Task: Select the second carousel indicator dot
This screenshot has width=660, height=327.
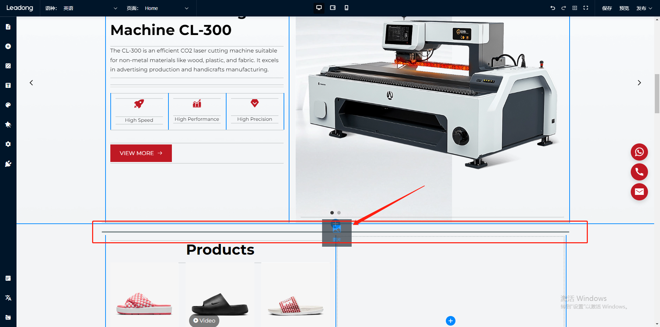Action: pos(339,213)
